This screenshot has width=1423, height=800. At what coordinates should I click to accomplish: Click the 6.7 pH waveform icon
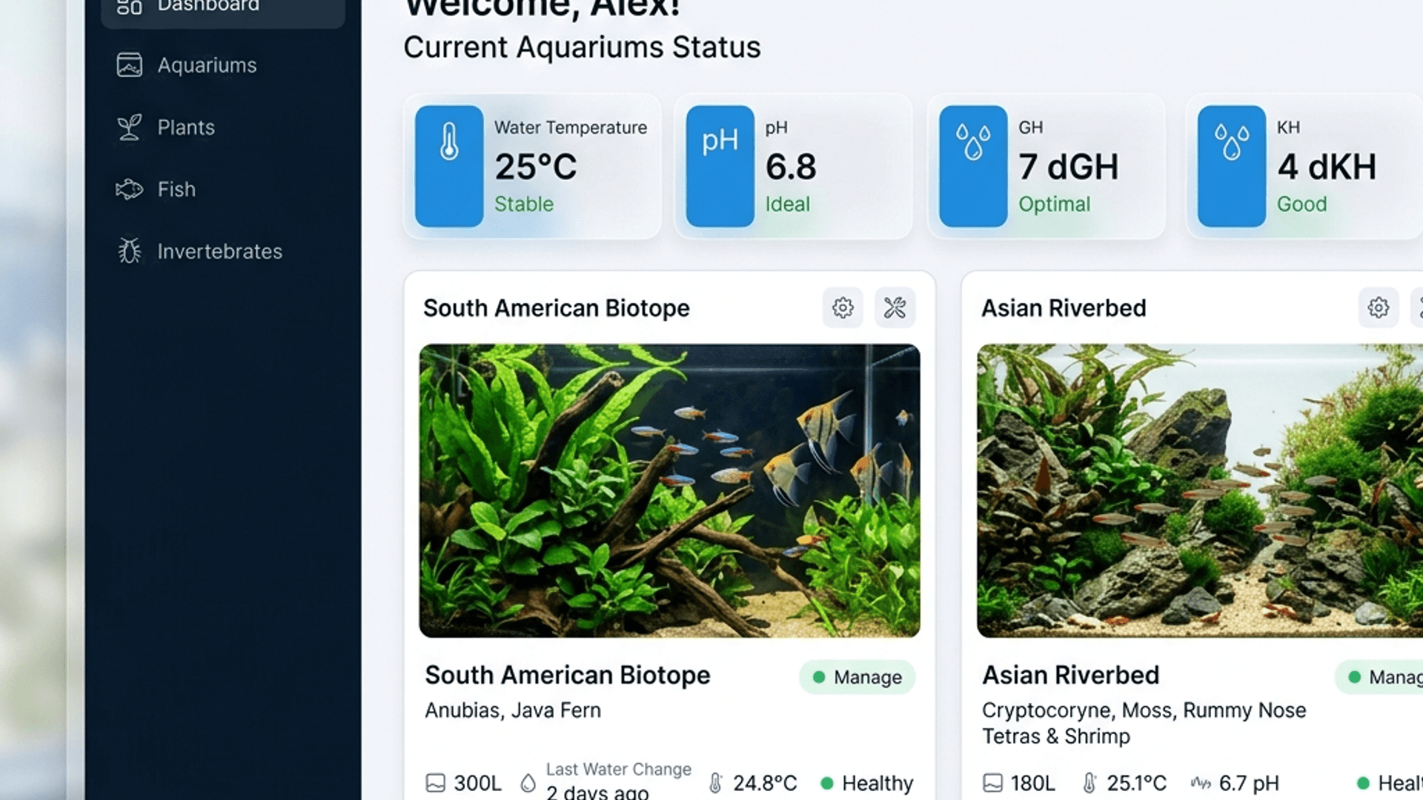point(1201,783)
